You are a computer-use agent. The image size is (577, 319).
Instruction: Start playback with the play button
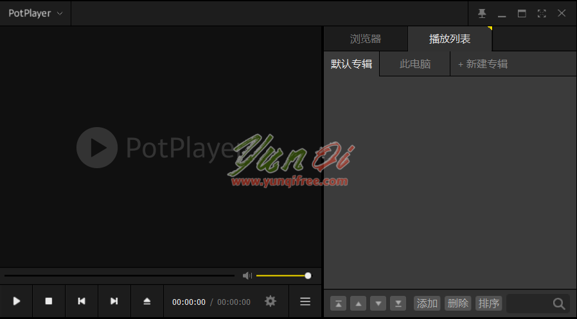pyautogui.click(x=17, y=302)
